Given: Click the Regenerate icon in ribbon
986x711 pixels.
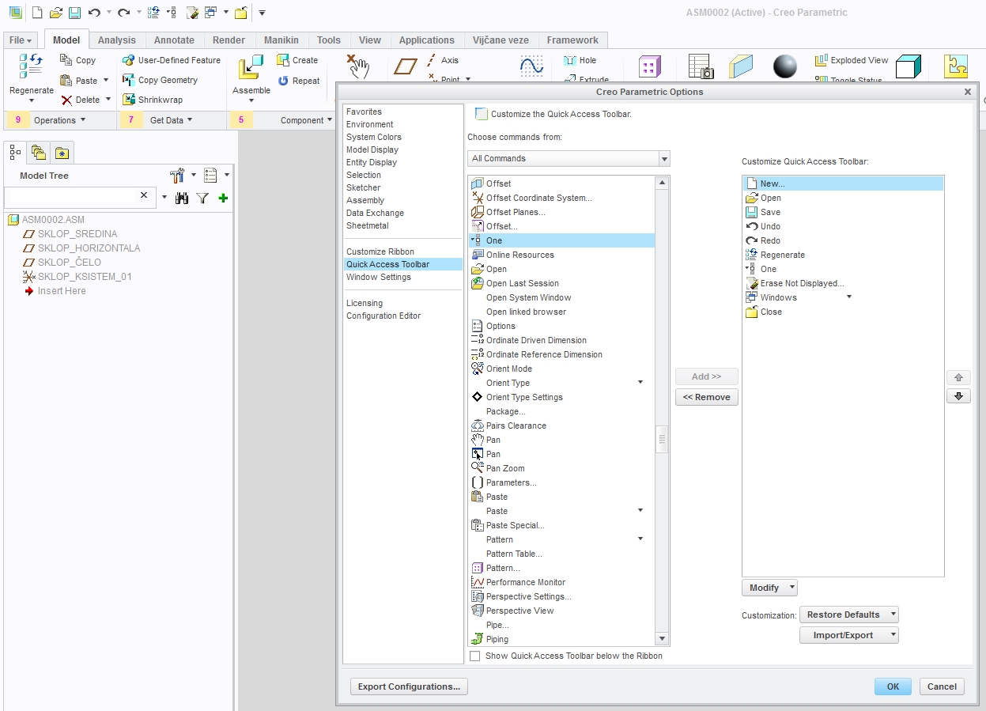Looking at the screenshot, I should coord(31,66).
